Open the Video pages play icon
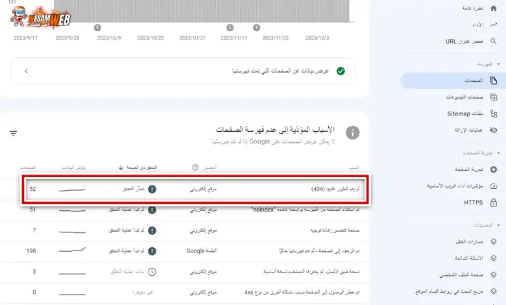 (x=494, y=97)
